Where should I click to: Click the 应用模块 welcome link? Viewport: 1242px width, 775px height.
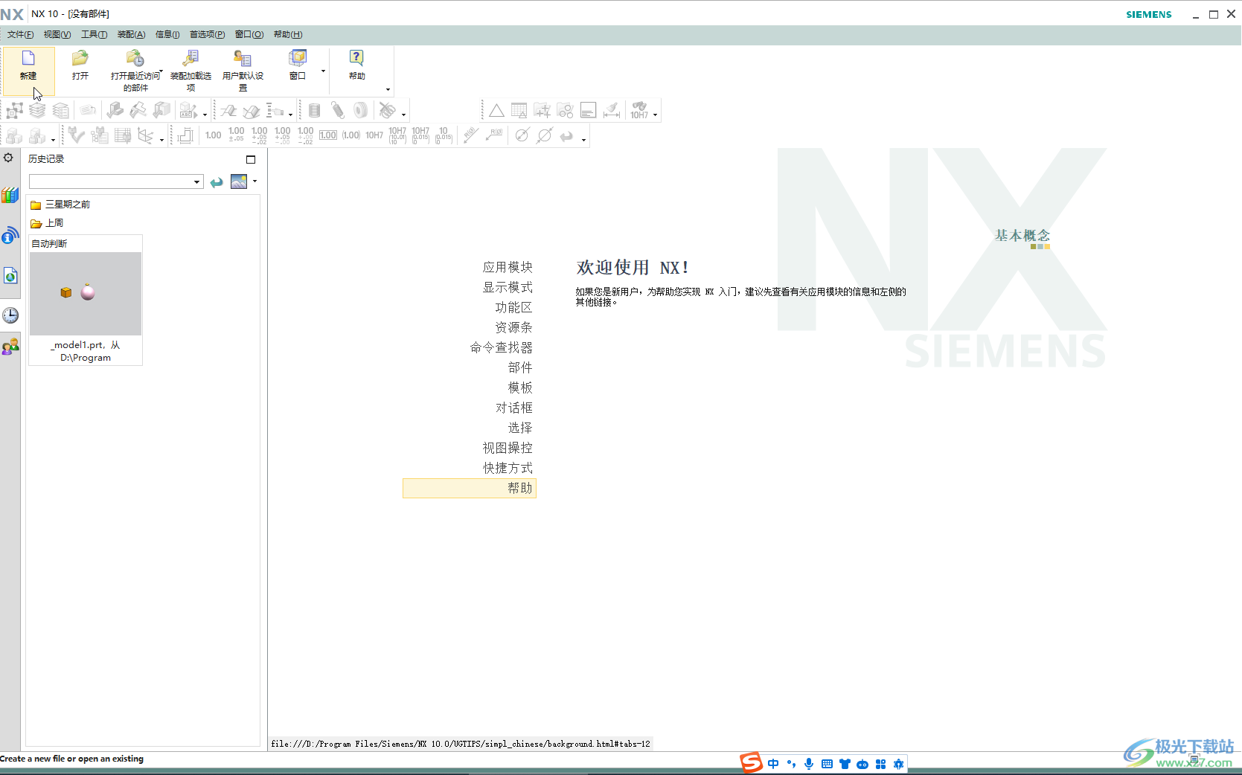click(x=508, y=267)
